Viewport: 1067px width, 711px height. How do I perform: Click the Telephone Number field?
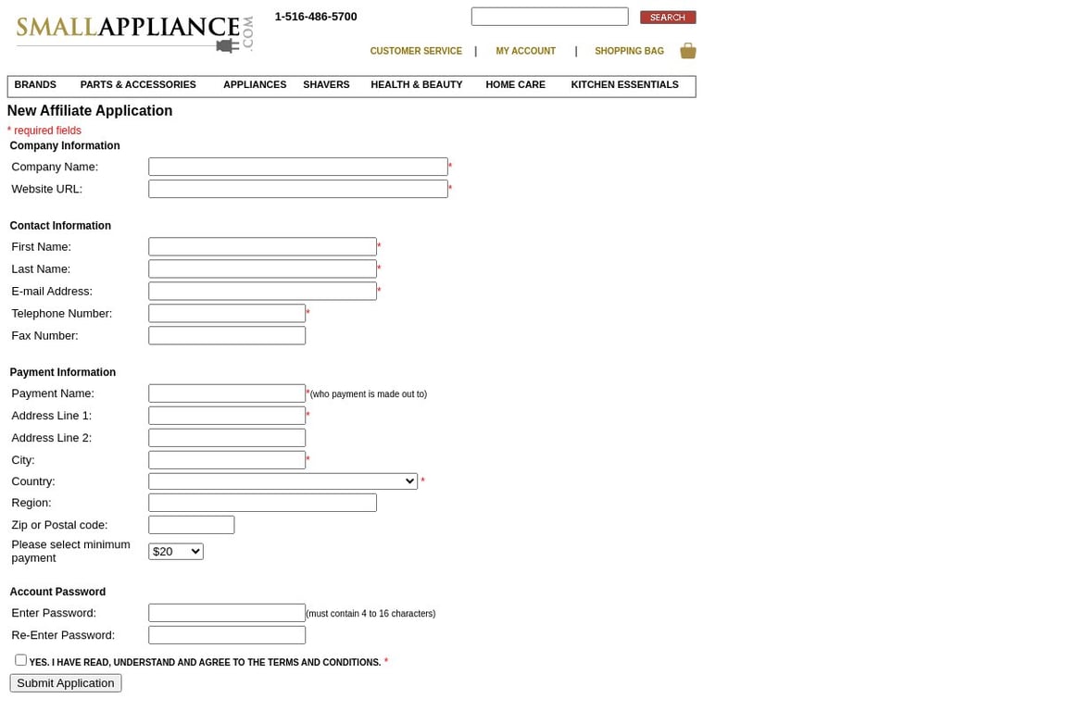227,313
